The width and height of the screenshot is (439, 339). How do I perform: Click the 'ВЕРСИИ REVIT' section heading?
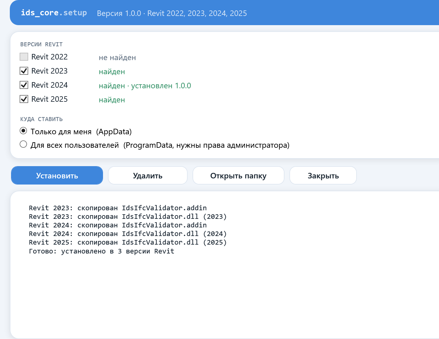point(41,44)
